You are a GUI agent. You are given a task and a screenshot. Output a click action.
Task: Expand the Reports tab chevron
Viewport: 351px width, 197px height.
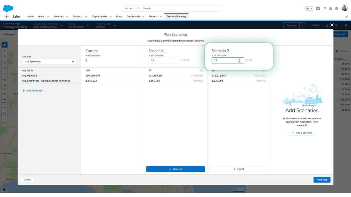[161, 16]
